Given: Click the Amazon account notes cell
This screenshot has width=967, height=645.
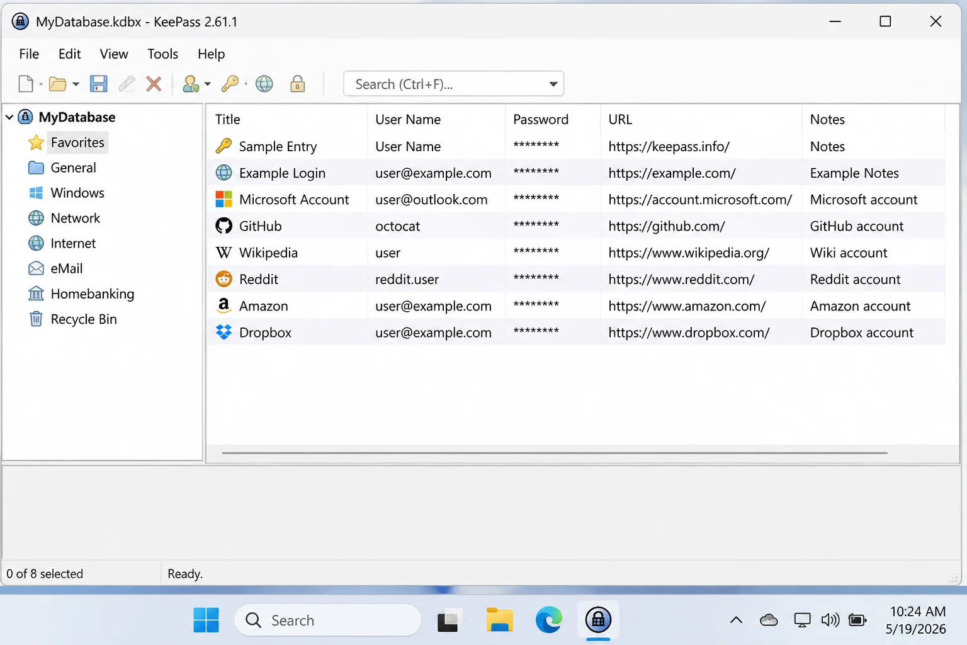Looking at the screenshot, I should tap(860, 306).
